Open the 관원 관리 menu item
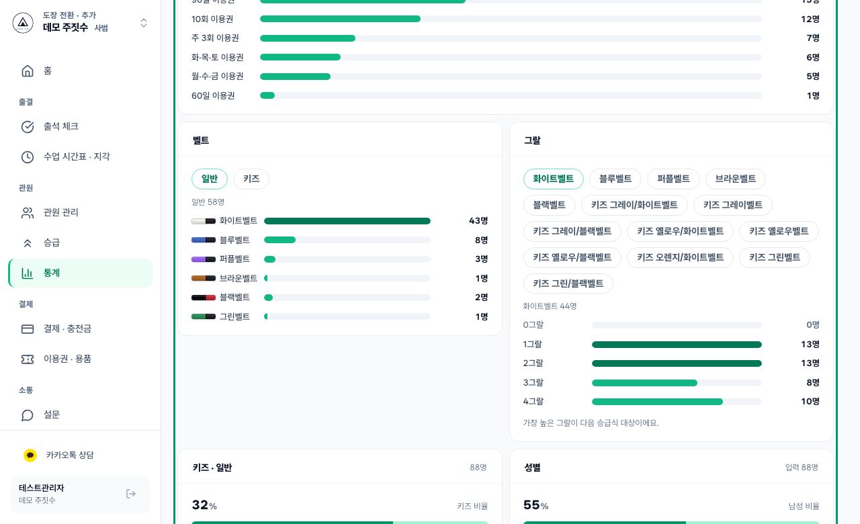The width and height of the screenshot is (860, 524). tap(81, 212)
